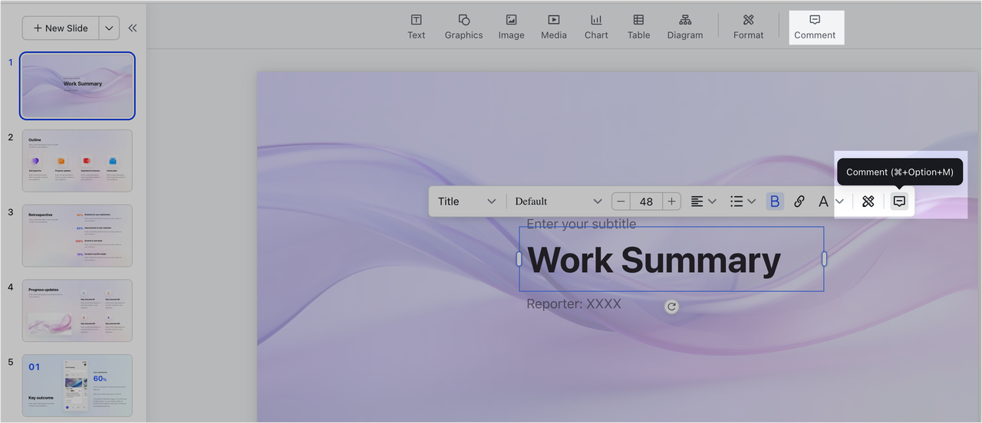Viewport: 982px width, 423px height.
Task: Expand the list style options arrow
Action: click(x=752, y=202)
